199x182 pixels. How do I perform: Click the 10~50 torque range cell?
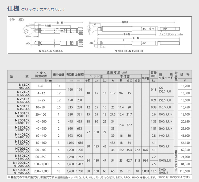pyautogui.click(x=41, y=107)
